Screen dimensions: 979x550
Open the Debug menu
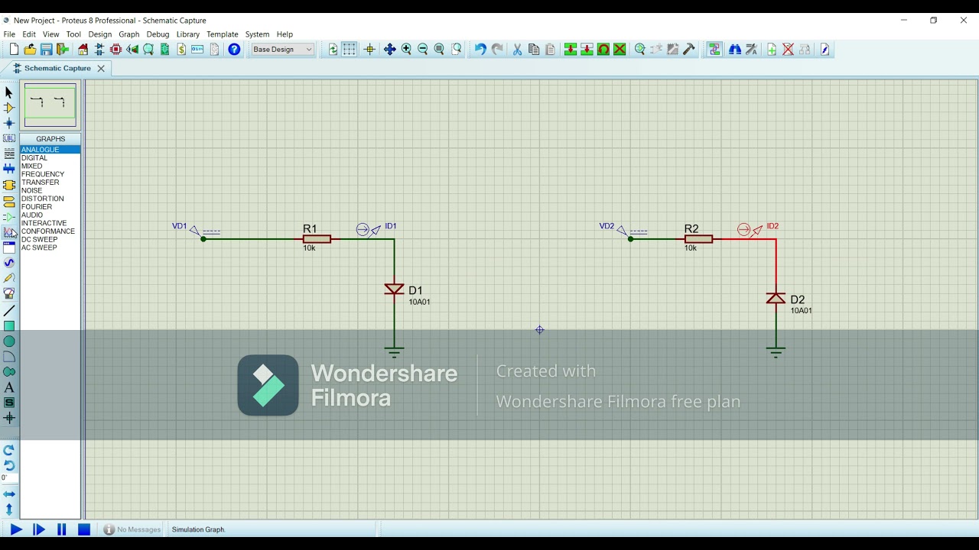tap(158, 34)
